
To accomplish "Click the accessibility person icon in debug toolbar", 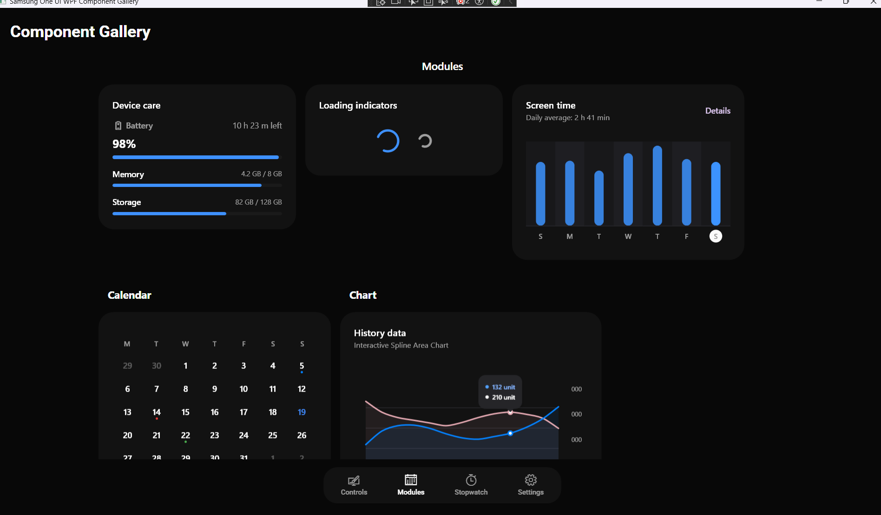I will tap(479, 2).
